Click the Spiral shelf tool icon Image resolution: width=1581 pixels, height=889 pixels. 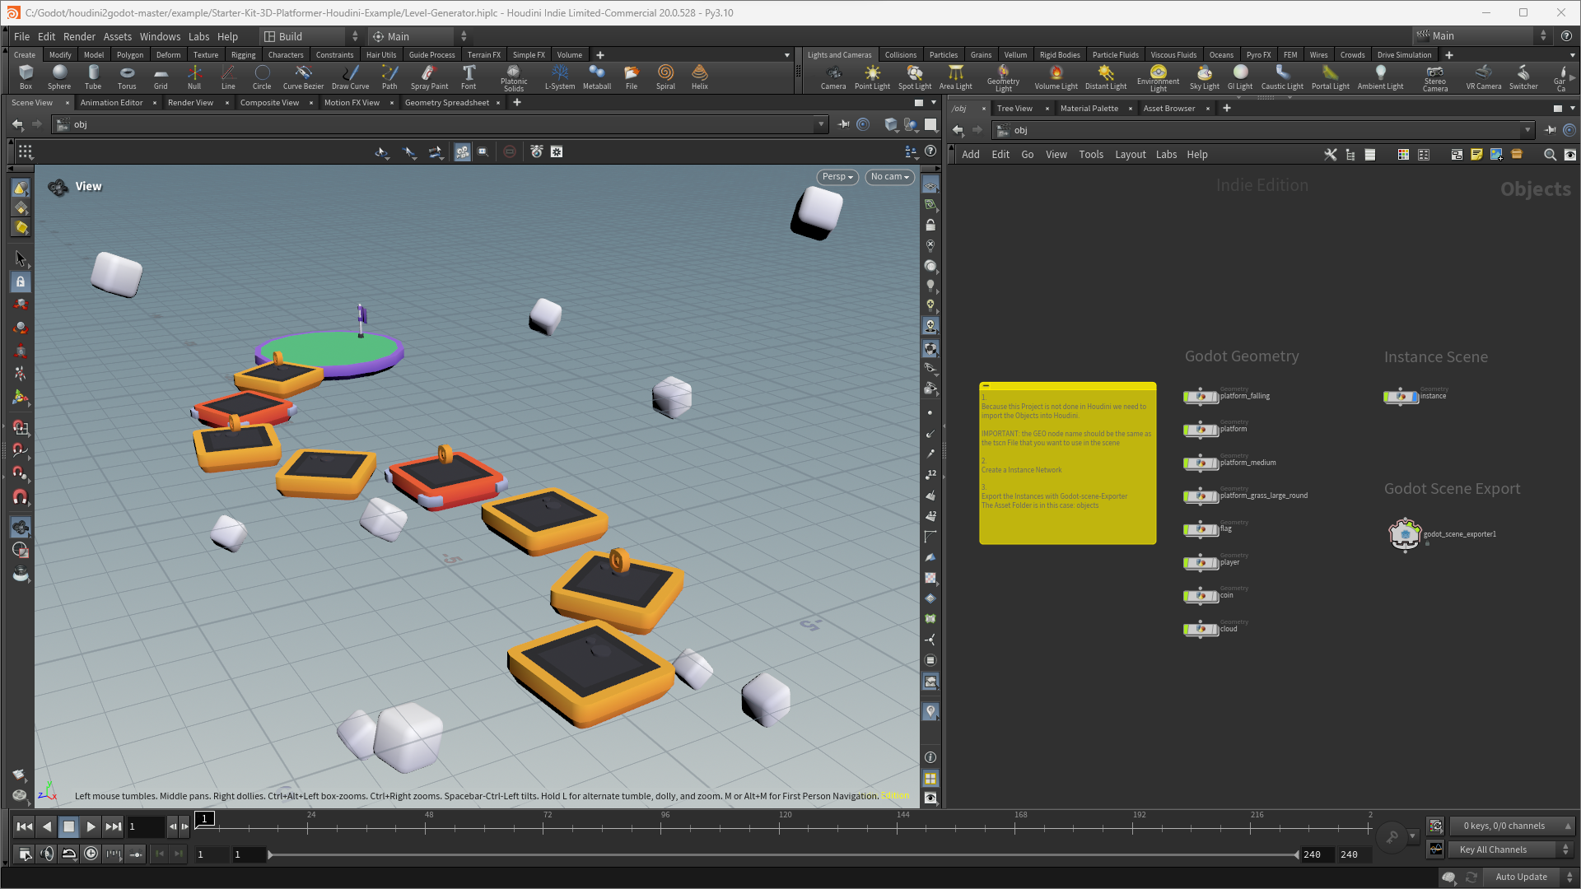[x=665, y=77]
